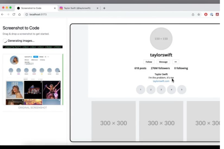Open the taylorswift.com link

click(161, 81)
